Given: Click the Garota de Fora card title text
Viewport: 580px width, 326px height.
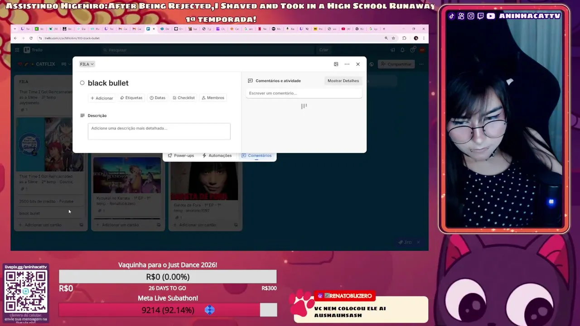Looking at the screenshot, I should tap(197, 207).
